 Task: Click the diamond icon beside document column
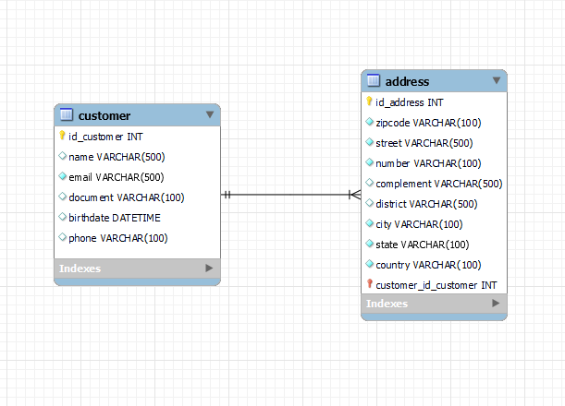[62, 197]
